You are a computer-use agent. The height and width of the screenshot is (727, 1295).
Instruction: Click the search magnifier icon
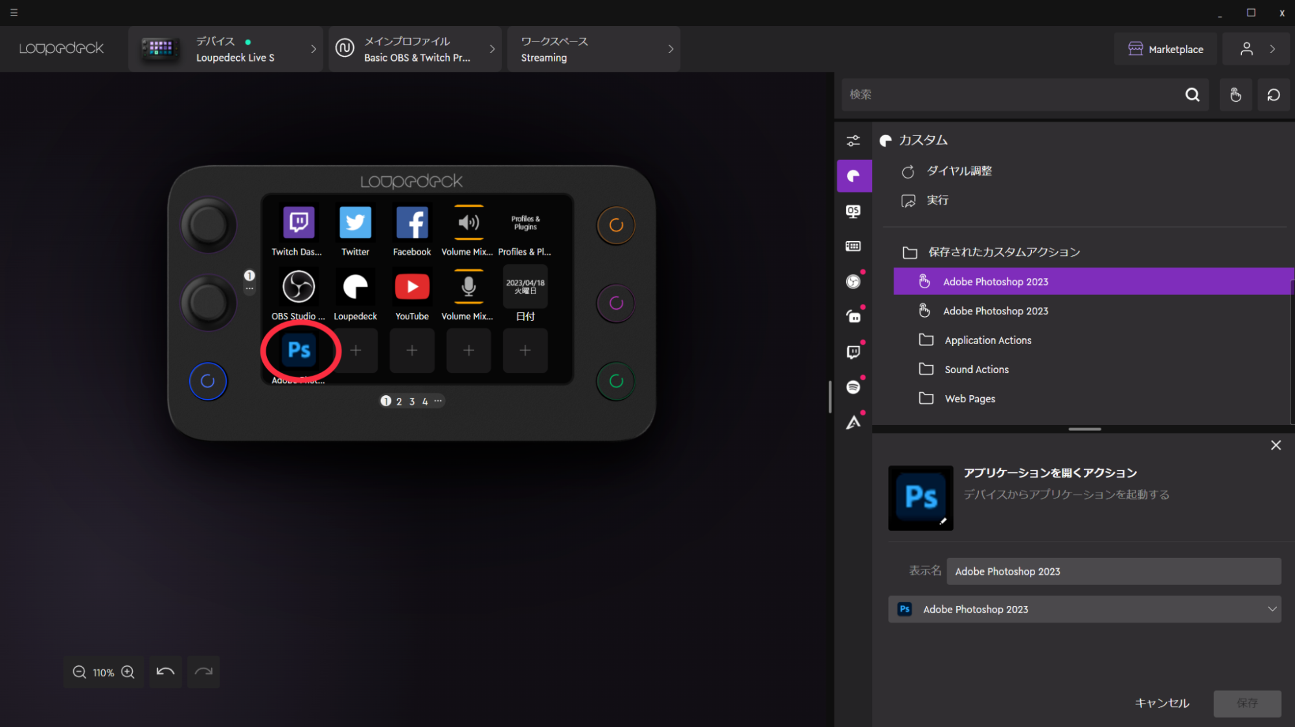(1192, 95)
